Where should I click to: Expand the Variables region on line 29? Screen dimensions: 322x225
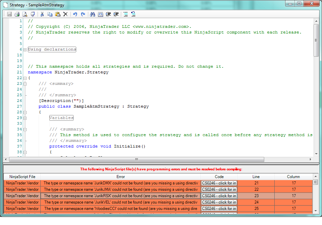click(x=25, y=118)
